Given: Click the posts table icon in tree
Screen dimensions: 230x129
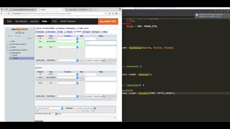Looking at the screenshot, I should (13, 58).
